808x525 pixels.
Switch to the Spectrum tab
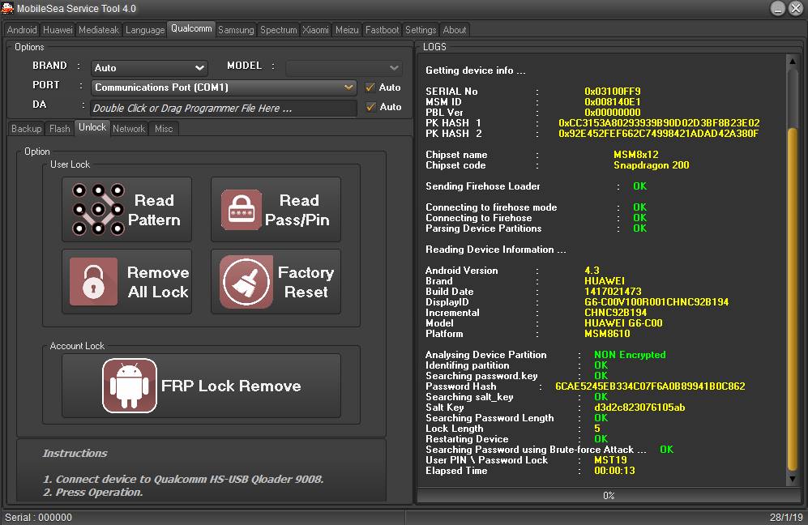[278, 30]
